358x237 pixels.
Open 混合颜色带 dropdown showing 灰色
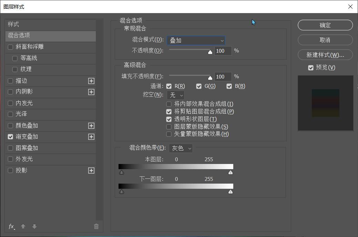click(181, 148)
